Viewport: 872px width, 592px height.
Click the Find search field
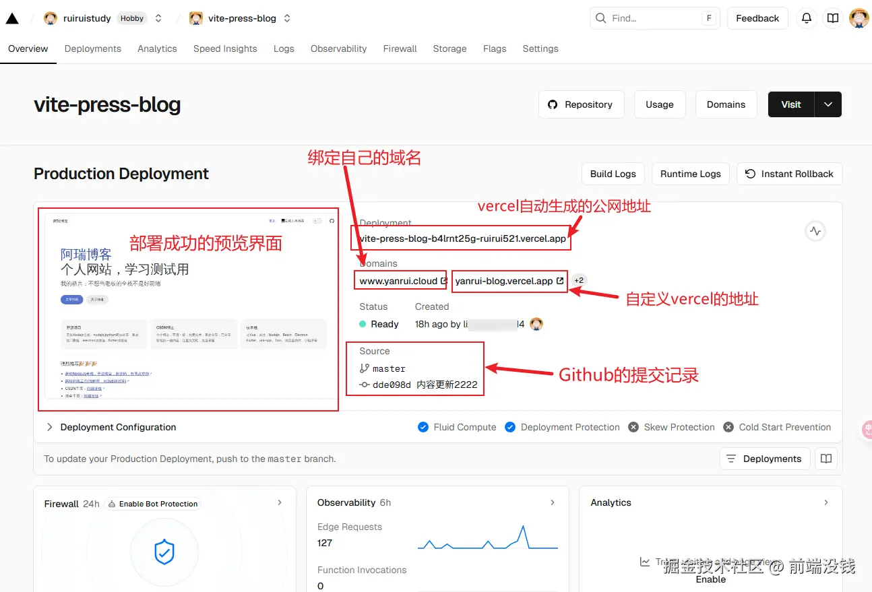[655, 18]
